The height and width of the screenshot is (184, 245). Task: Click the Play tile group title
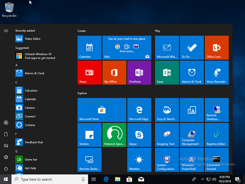pos(157,31)
